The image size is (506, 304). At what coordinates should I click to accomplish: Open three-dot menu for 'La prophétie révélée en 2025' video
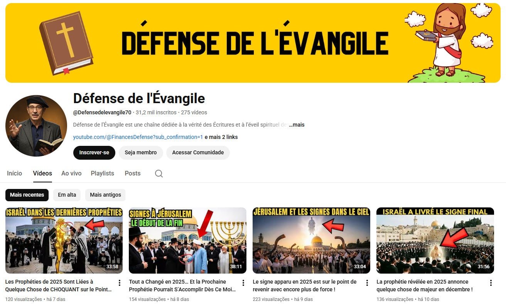coord(491,283)
